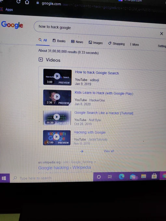166x221 pixels.
Task: Open search Settings
Action: click(x=162, y=46)
